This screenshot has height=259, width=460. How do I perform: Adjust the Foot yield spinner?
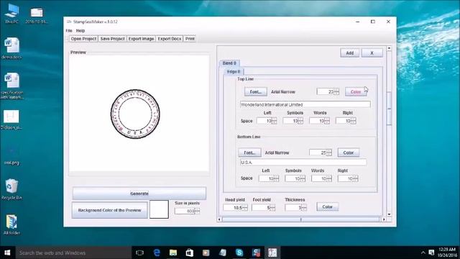(x=264, y=208)
